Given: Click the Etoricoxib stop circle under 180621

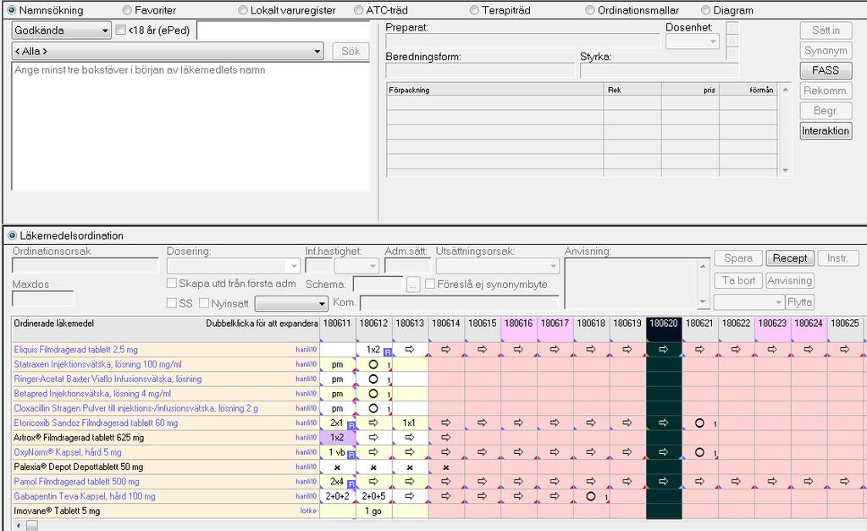Looking at the screenshot, I should pos(699,423).
